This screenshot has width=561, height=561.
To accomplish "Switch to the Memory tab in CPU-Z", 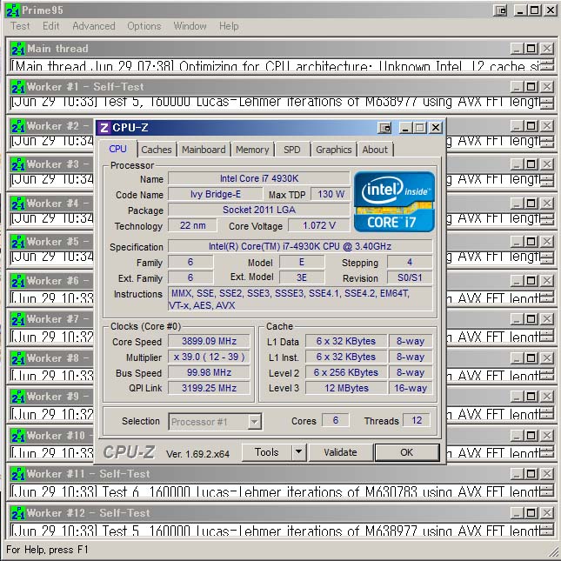I will pos(252,150).
